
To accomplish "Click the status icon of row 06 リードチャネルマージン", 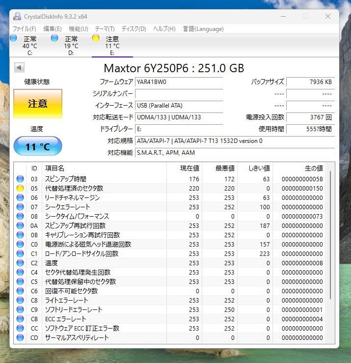I will coord(20,197).
